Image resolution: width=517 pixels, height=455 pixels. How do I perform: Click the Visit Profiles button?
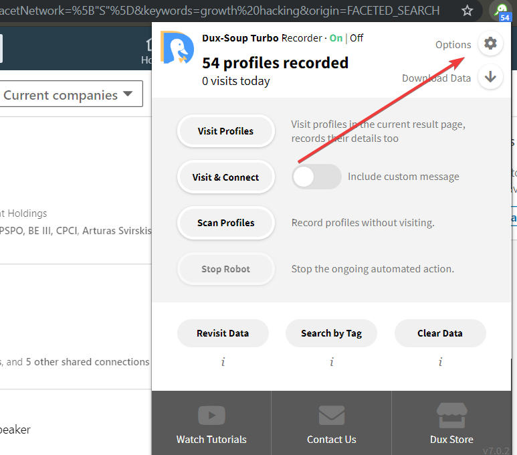click(x=226, y=131)
